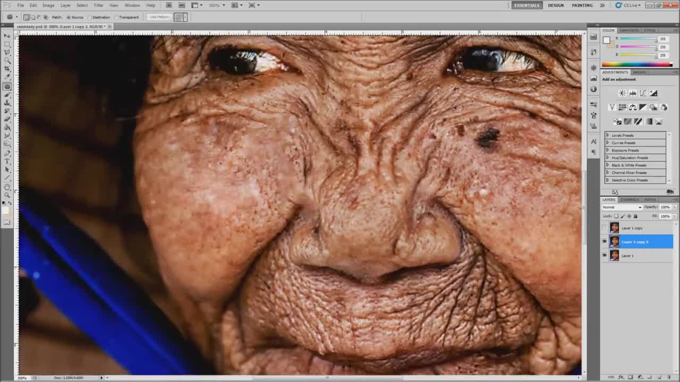Screen dimensions: 680x382
Task: Open the Image menu
Action: pyautogui.click(x=48, y=5)
